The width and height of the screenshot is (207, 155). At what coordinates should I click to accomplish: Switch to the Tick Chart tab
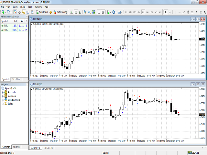tap(16, 79)
